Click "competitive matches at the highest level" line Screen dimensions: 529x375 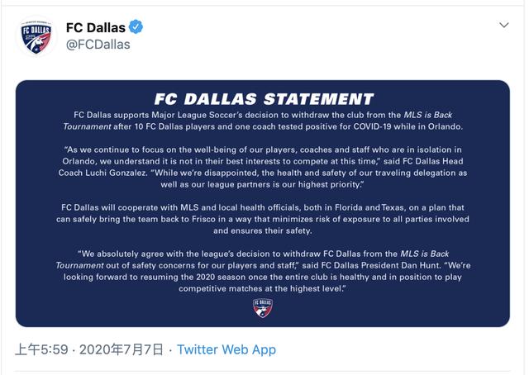tap(263, 288)
